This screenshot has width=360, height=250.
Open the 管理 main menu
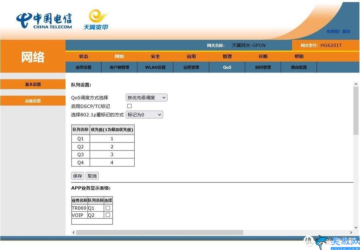(227, 56)
